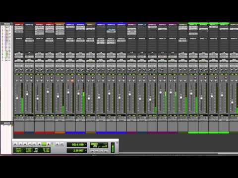Open brown track's automation mode selector
The height and width of the screenshot is (178, 238).
coord(91,61)
